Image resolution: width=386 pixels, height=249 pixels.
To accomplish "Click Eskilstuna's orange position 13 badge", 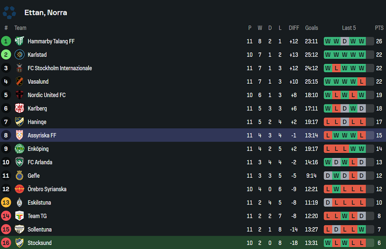I will coord(6,202).
